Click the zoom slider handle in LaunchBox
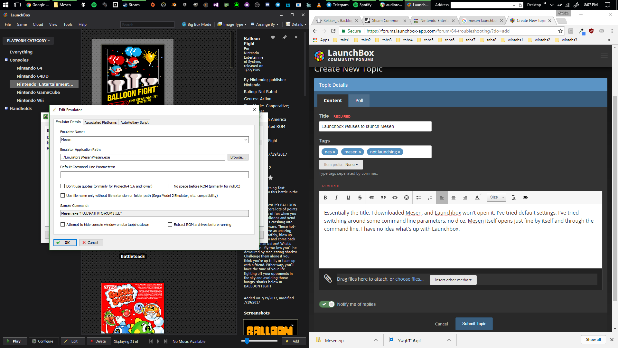The height and width of the screenshot is (348, 618). coord(247,341)
